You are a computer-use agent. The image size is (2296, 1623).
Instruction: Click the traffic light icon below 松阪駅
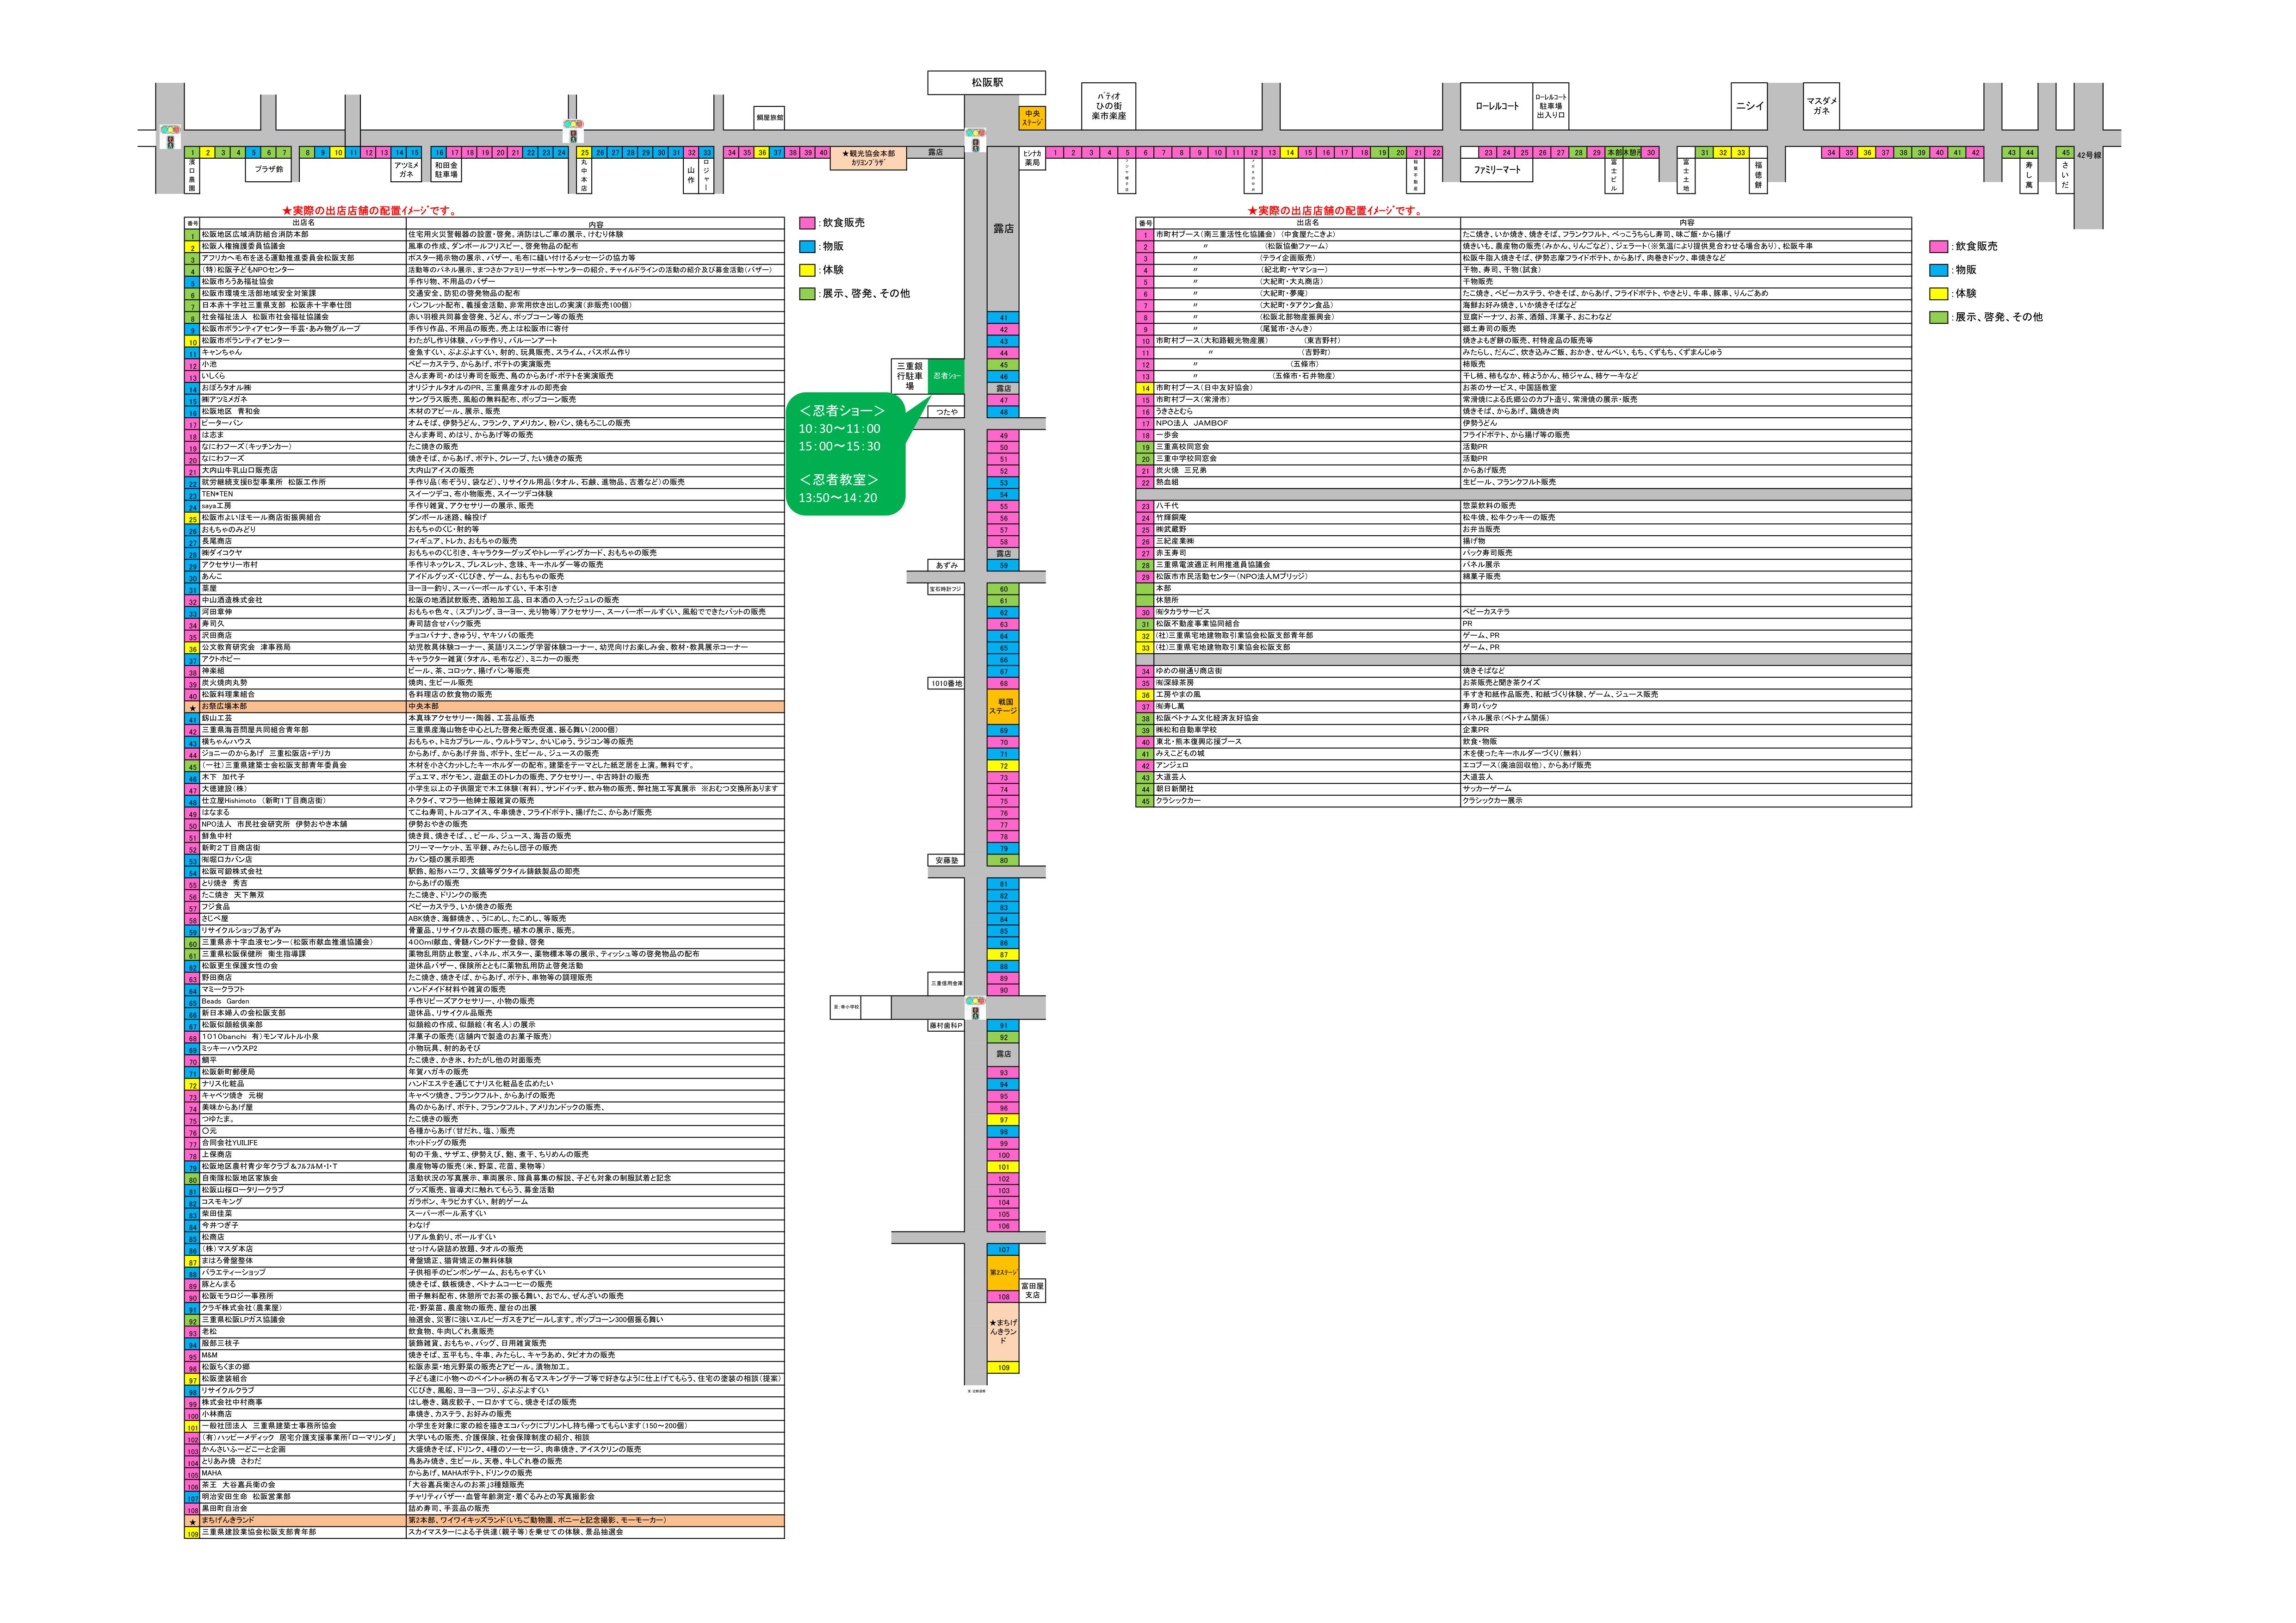(975, 140)
